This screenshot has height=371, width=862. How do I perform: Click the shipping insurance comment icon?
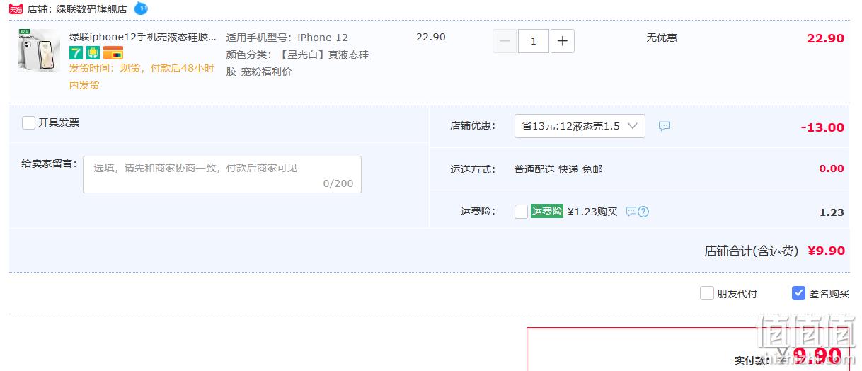[x=631, y=211]
